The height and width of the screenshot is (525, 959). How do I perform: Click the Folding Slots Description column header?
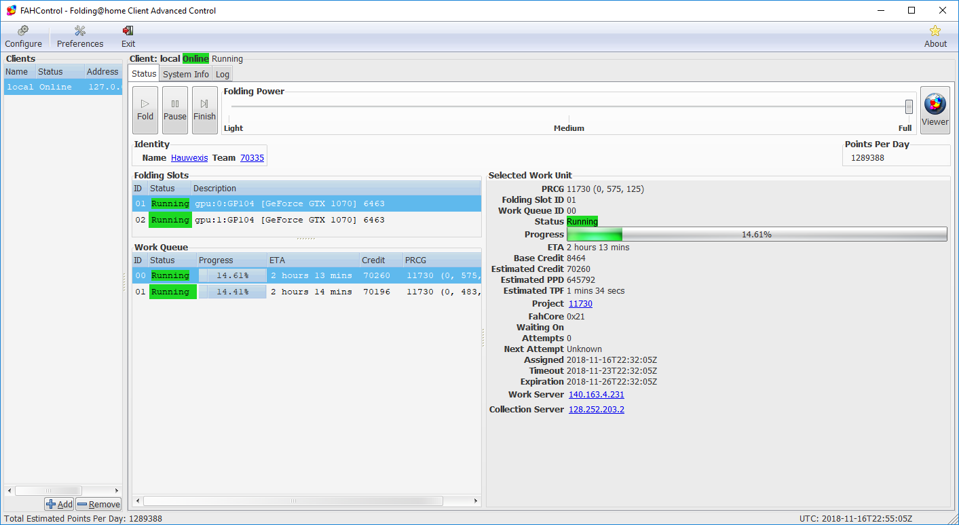point(336,188)
